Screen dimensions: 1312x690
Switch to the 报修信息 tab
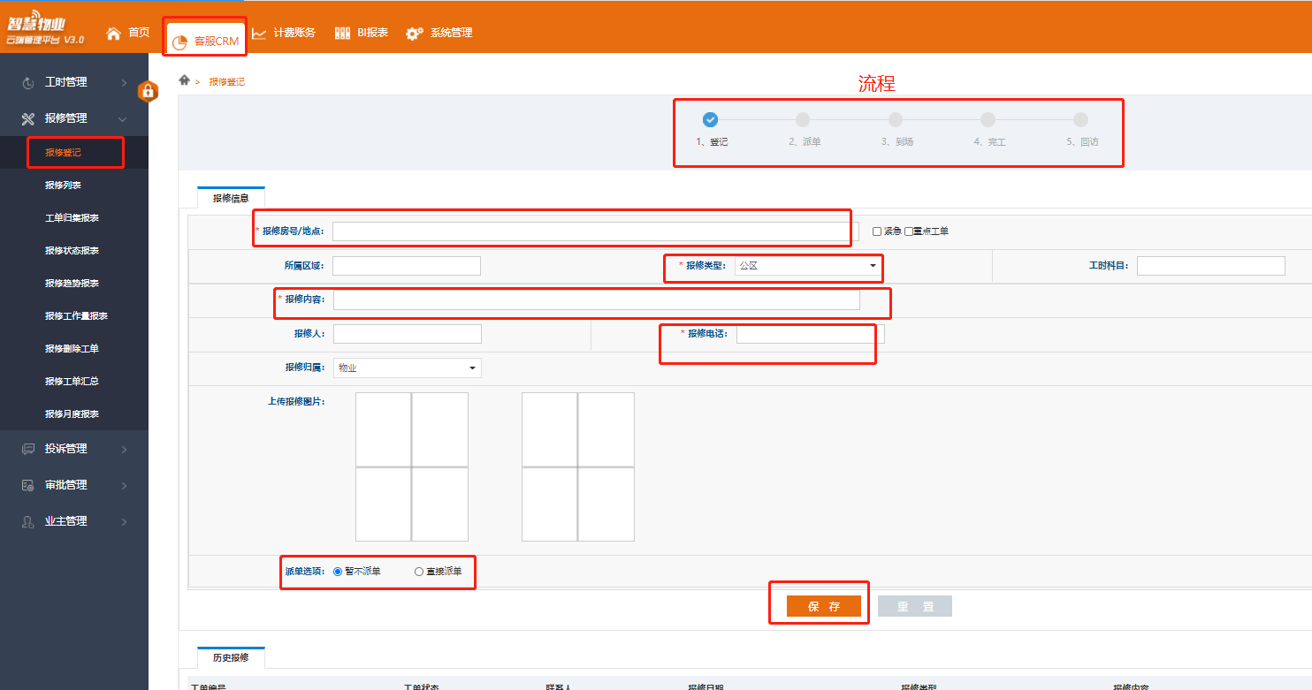231,198
